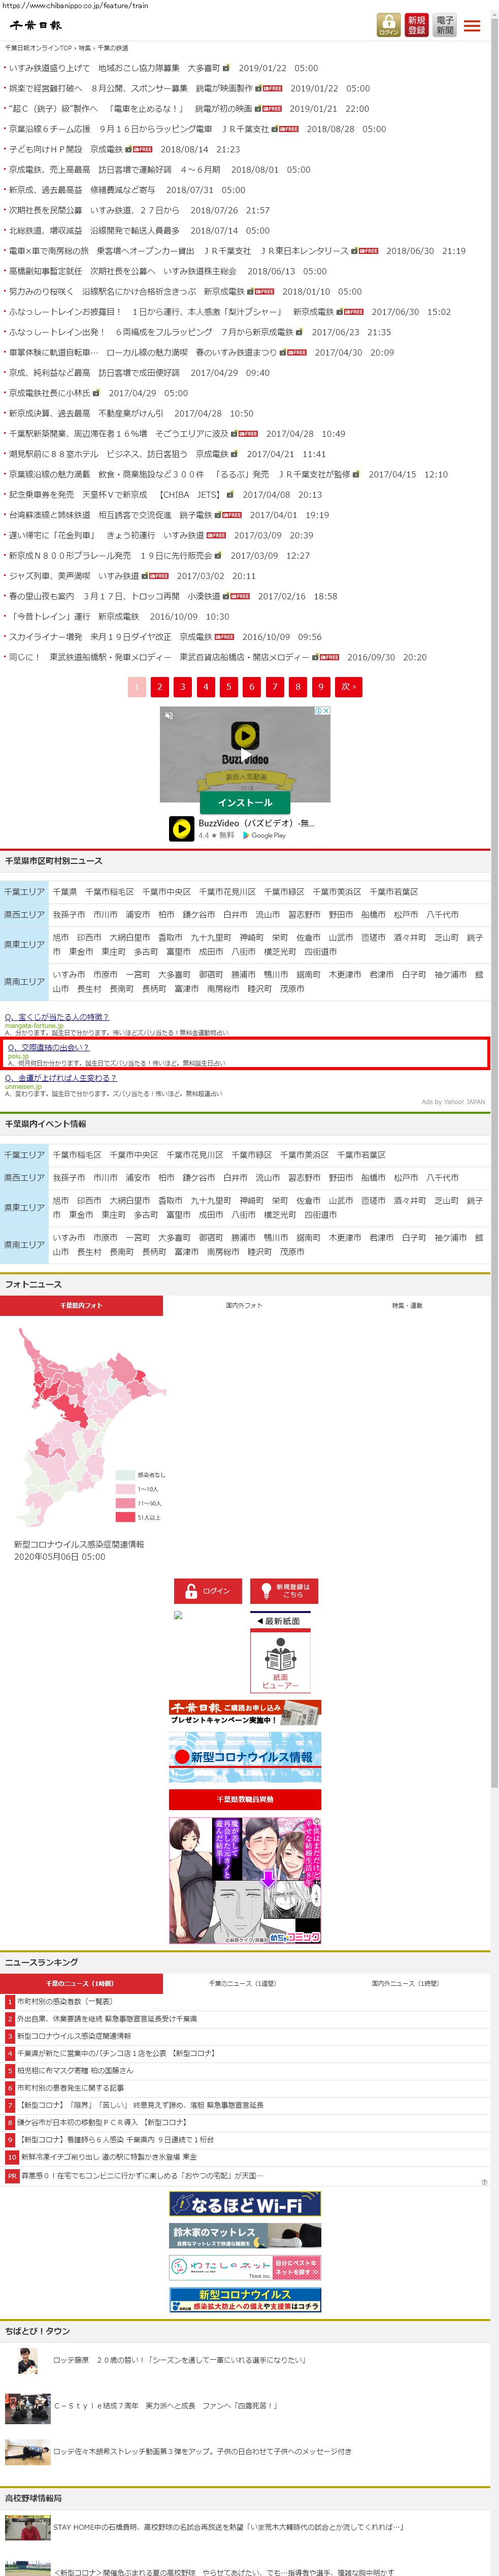Go to next page with 次 button

tap(348, 687)
